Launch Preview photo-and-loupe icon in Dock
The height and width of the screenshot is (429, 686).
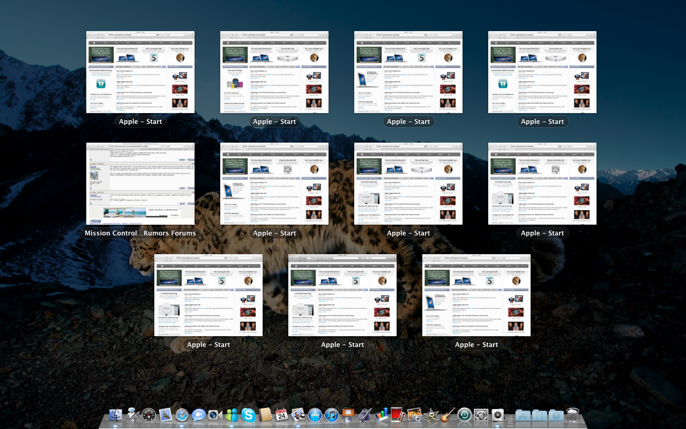(x=299, y=415)
